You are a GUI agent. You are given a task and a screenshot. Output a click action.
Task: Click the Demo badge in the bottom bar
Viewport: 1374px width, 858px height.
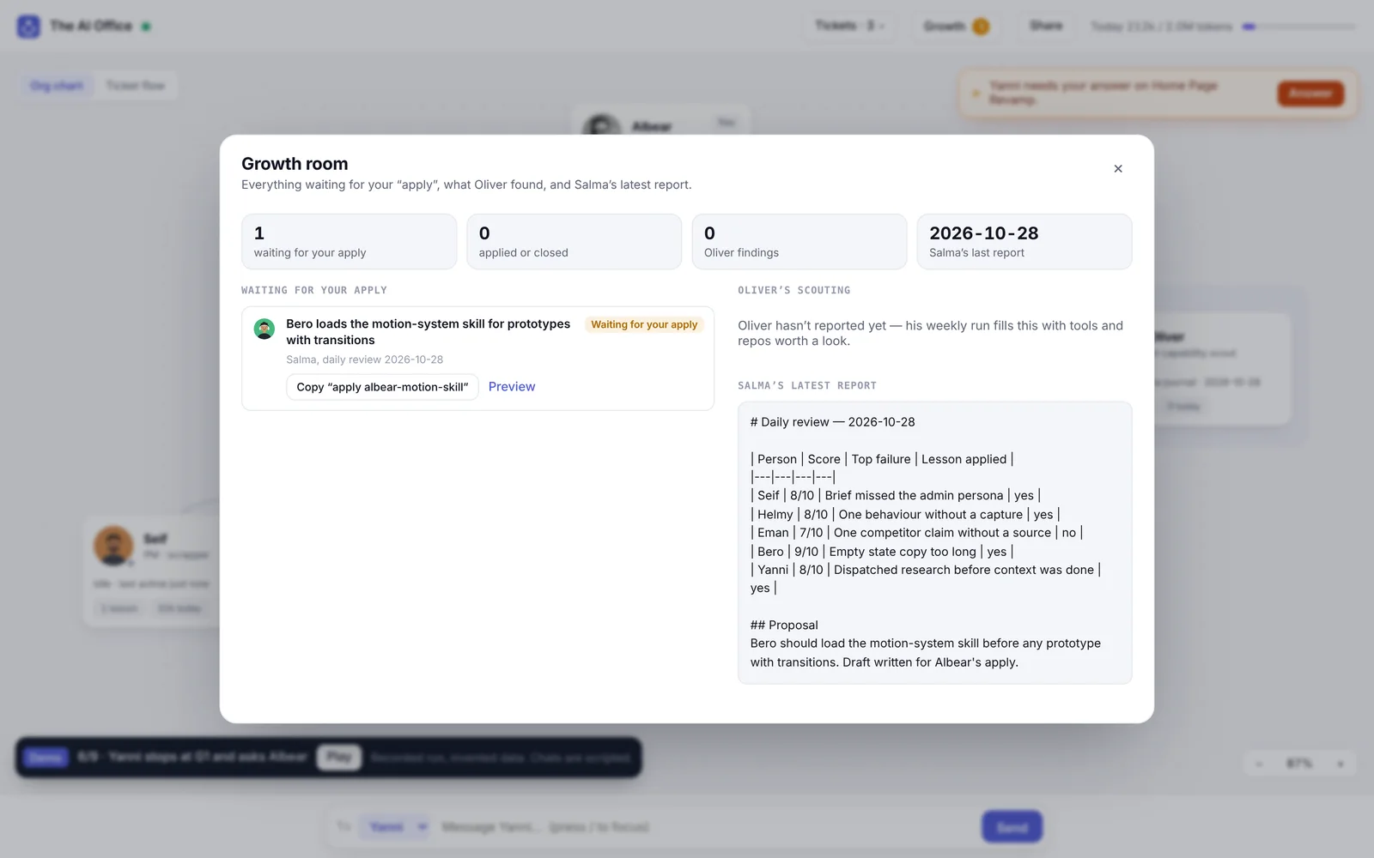coord(46,758)
